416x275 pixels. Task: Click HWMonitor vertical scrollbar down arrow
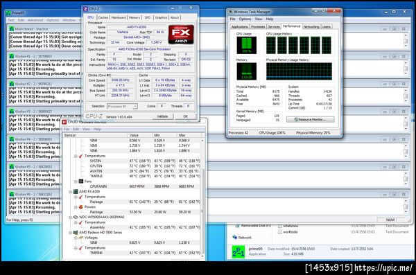202,256
